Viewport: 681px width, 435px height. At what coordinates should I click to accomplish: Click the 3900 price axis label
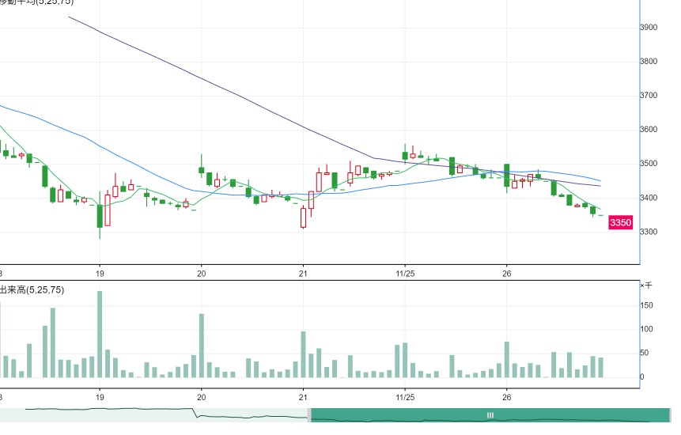(649, 28)
